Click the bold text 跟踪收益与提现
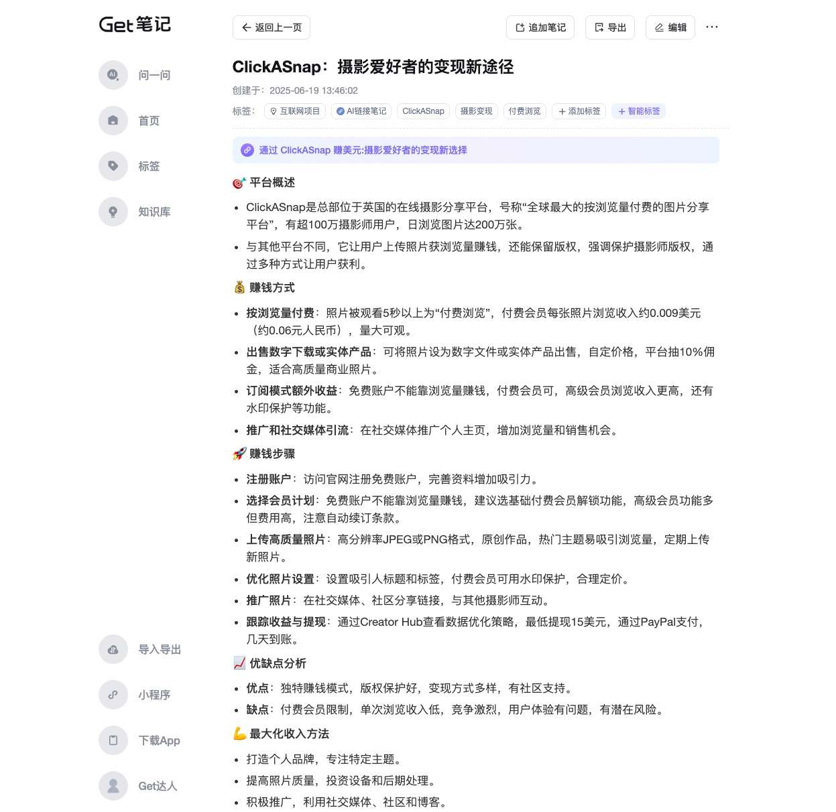The height and width of the screenshot is (812, 836). click(x=286, y=622)
